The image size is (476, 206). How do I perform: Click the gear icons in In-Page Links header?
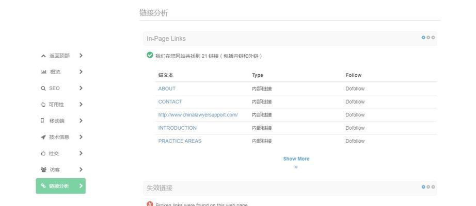click(428, 38)
